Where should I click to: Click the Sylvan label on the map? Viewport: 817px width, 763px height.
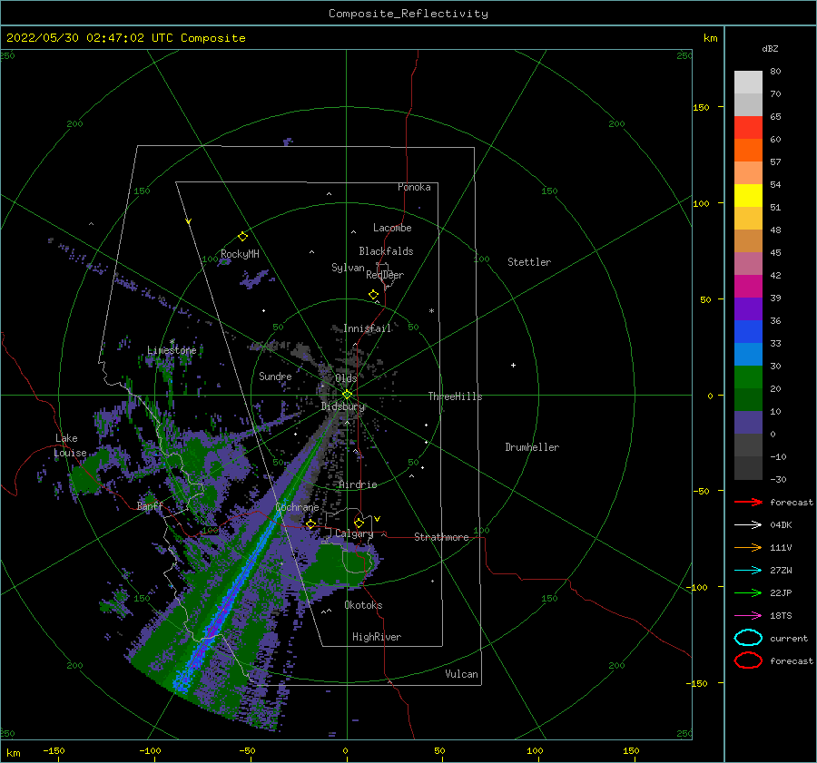pos(348,268)
